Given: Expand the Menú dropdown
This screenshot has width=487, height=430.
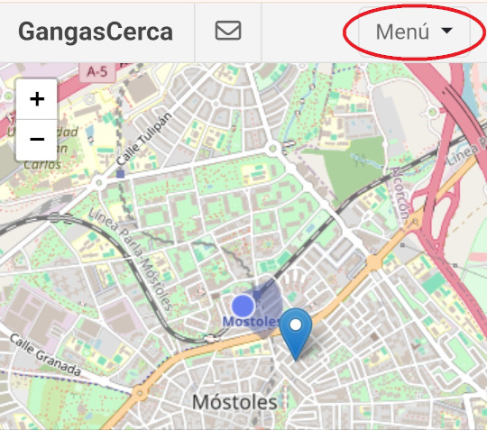Looking at the screenshot, I should click(x=414, y=32).
